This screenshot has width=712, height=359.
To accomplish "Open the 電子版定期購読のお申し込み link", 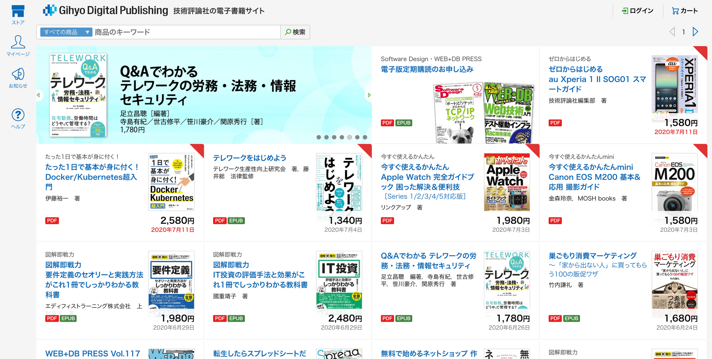I will click(427, 69).
